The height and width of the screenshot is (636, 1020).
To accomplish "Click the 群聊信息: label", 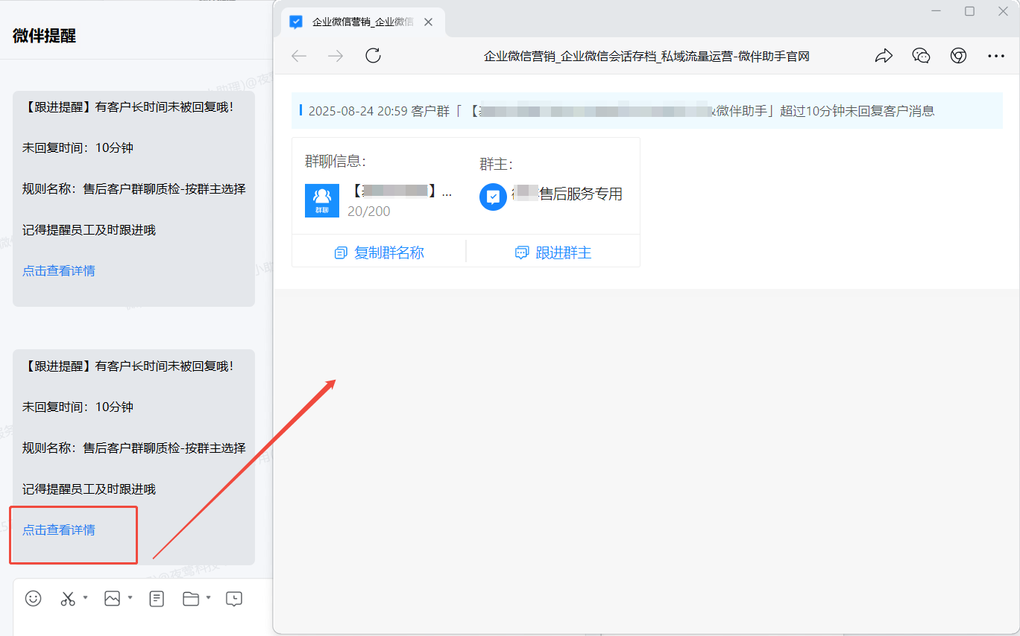I will (336, 162).
